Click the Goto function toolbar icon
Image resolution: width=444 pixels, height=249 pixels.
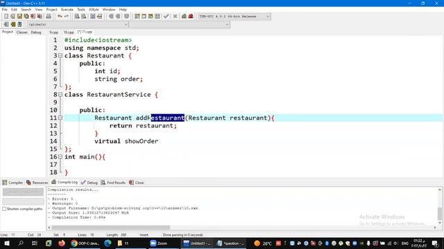click(x=92, y=17)
